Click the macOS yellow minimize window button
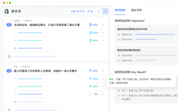Viewport: 178px width, 111px height. pyautogui.click(x=7, y=3)
